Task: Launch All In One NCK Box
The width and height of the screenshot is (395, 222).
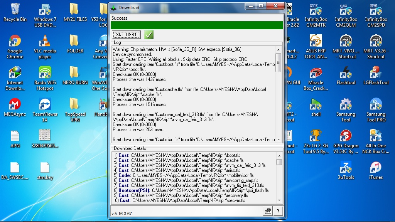Action: [376, 142]
